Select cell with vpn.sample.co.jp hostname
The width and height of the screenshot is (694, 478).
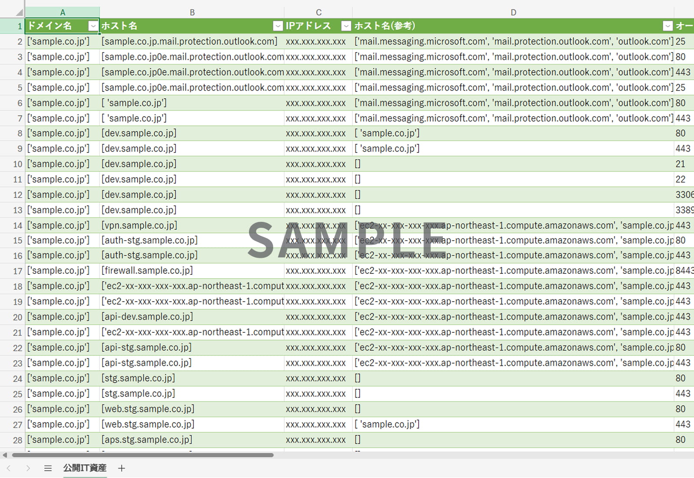[x=192, y=225]
